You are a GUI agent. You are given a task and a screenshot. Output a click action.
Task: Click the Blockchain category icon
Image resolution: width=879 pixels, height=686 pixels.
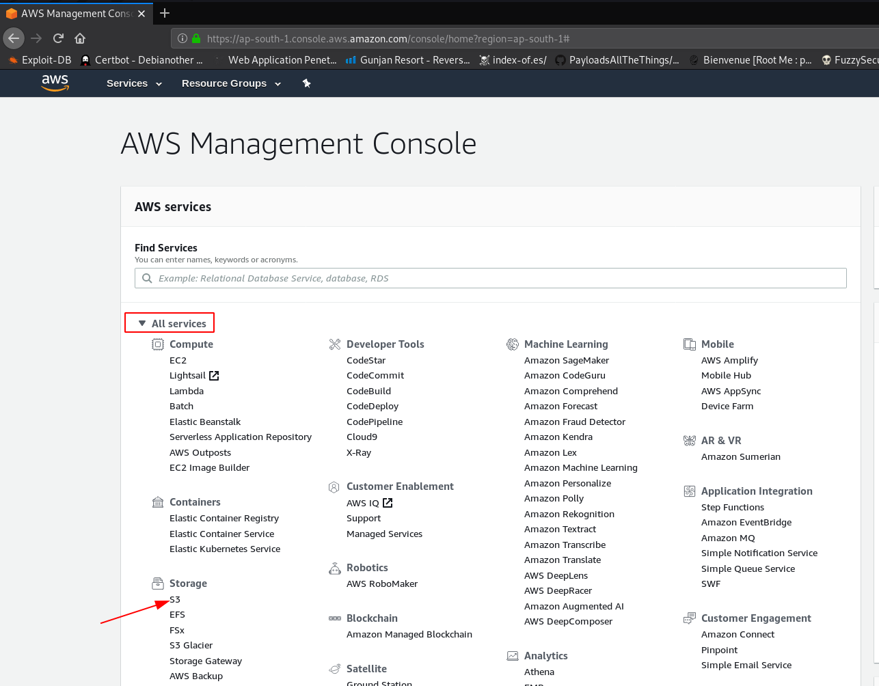pyautogui.click(x=335, y=618)
